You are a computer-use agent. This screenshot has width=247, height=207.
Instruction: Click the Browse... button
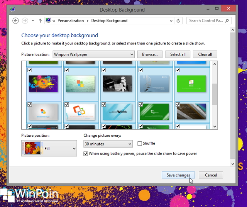tap(150, 54)
